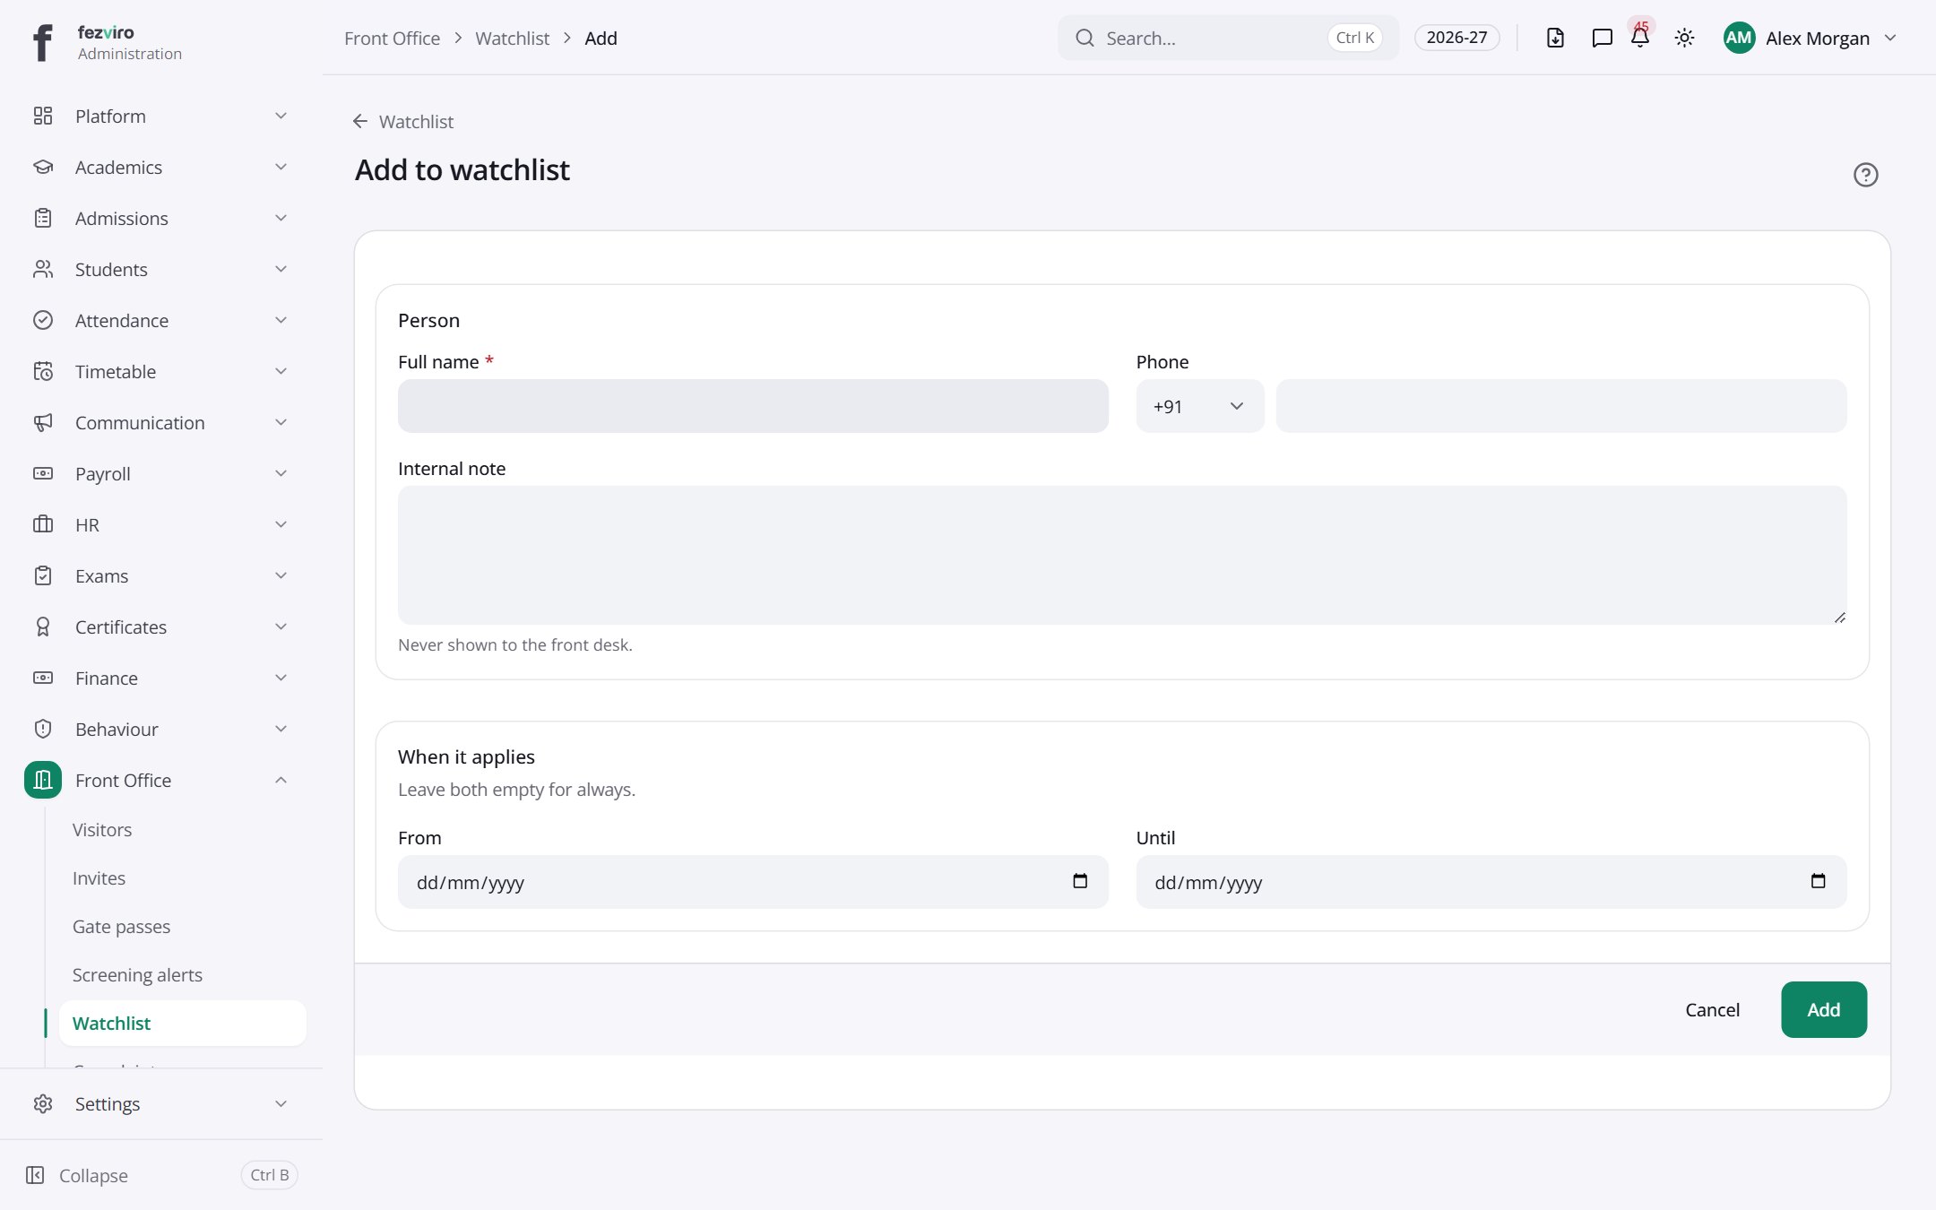1936x1210 pixels.
Task: Open notifications bell with 45 badge
Action: [1640, 37]
